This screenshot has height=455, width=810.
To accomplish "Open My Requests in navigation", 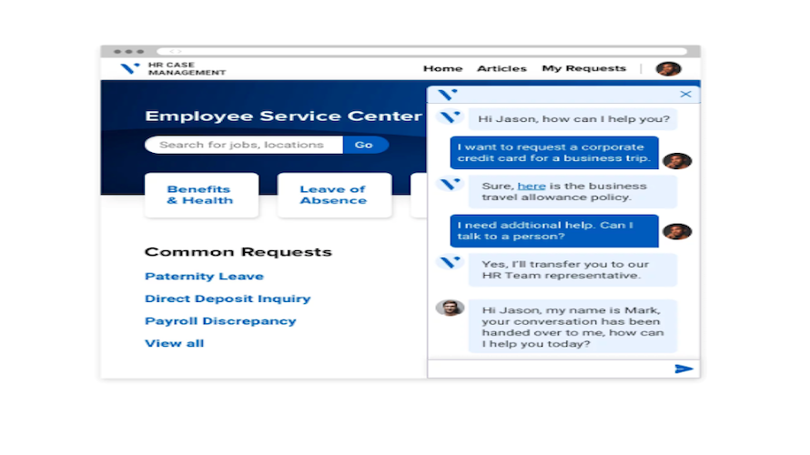I will [583, 68].
